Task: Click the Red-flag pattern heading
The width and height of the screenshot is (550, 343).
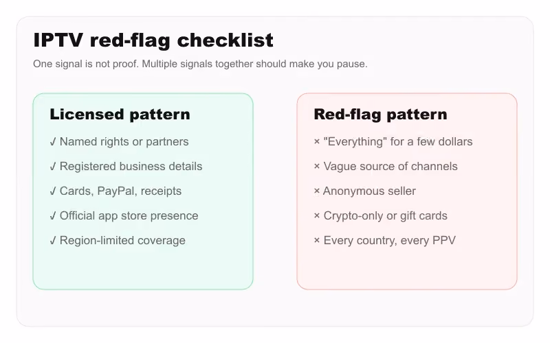Action: click(381, 115)
